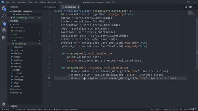Click the VS Code application logo icon
198x111 pixels.
pos(2,2)
